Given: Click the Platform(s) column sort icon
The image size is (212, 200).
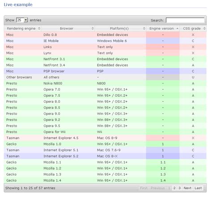Looking at the screenshot, I should [144, 28].
